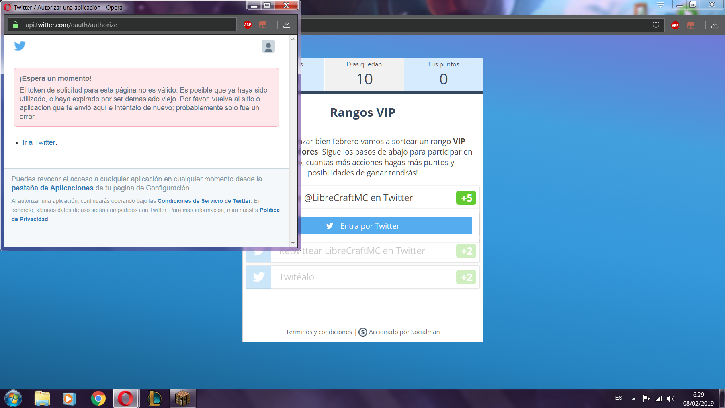Click the 'Tus puntos' counter
This screenshot has width=725, height=408.
(x=443, y=74)
